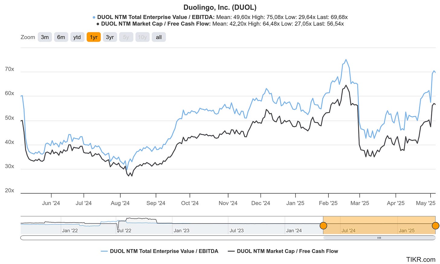Click the Apr '25 x-axis label

[396, 203]
